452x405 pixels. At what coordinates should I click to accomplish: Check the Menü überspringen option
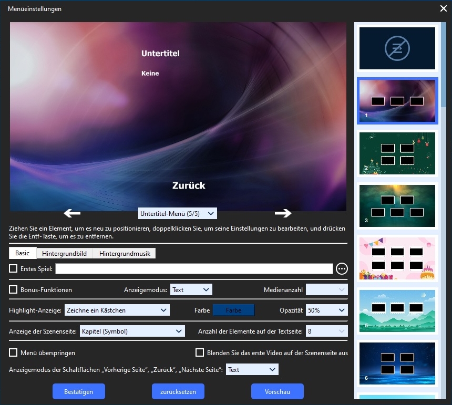click(13, 352)
